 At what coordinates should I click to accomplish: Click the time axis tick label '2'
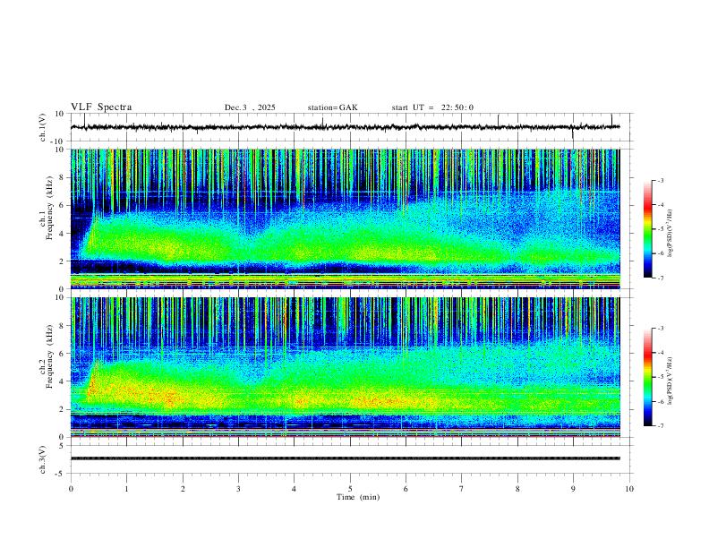[183, 489]
